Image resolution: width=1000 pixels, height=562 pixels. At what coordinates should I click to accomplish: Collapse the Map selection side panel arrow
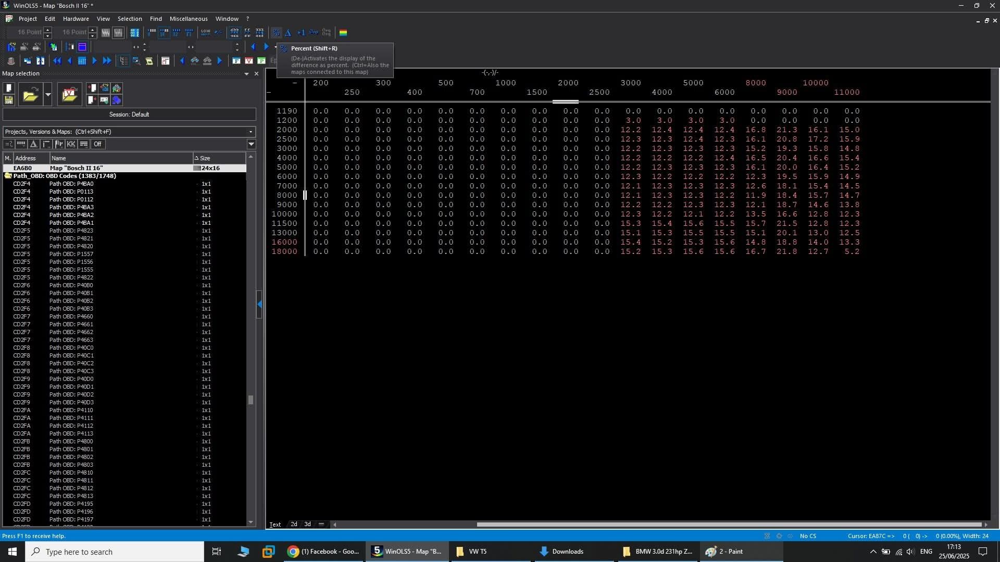pyautogui.click(x=259, y=304)
